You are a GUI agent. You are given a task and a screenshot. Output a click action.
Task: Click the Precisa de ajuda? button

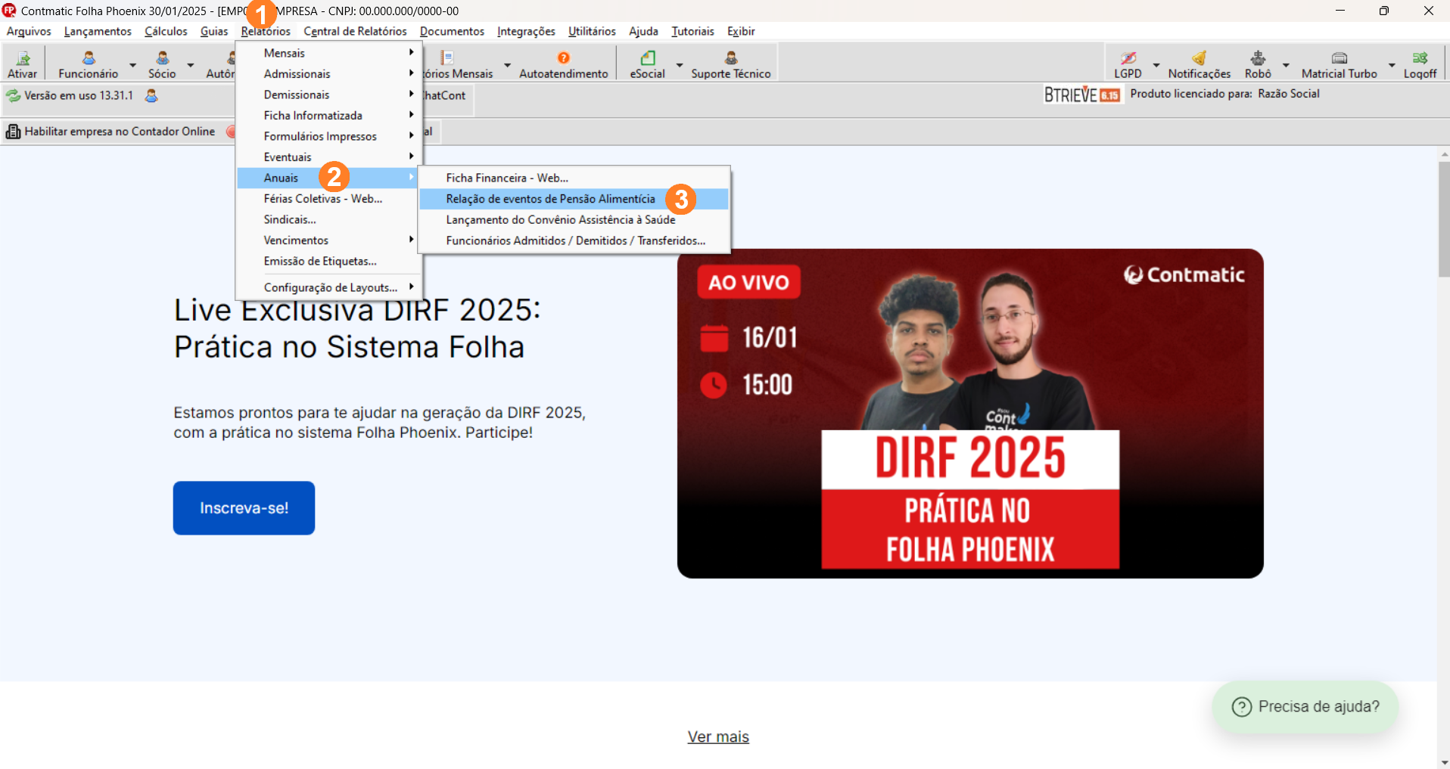pyautogui.click(x=1305, y=707)
